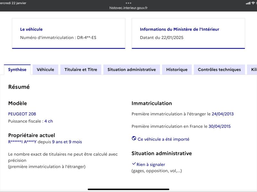Go to the Contrôles techniques tab
Screen dimensions: 257x192
coord(219,69)
